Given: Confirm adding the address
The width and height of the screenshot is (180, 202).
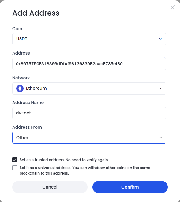Looking at the screenshot, I should 130,187.
